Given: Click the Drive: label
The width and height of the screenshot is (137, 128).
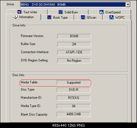Looking at the screenshot, I should click(x=11, y=4).
